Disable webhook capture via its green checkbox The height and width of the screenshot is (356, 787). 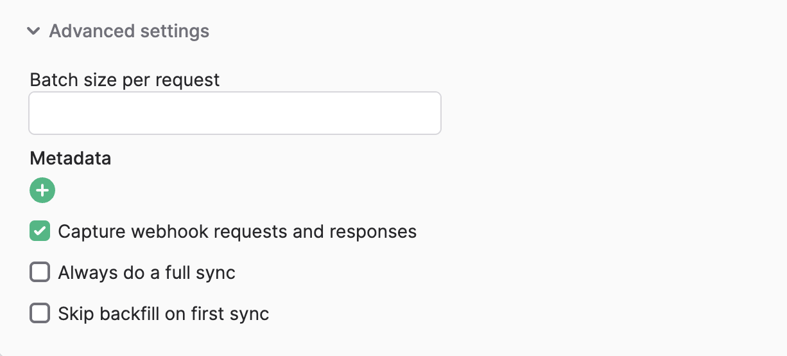tap(40, 231)
